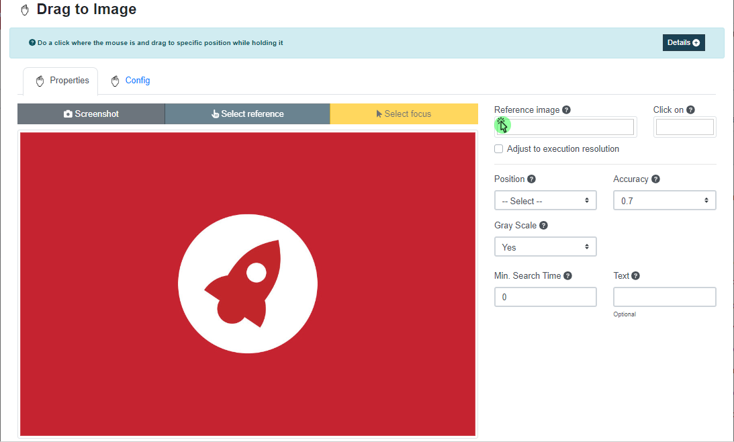This screenshot has width=734, height=442.
Task: Switch to the Config tab
Action: pos(130,80)
